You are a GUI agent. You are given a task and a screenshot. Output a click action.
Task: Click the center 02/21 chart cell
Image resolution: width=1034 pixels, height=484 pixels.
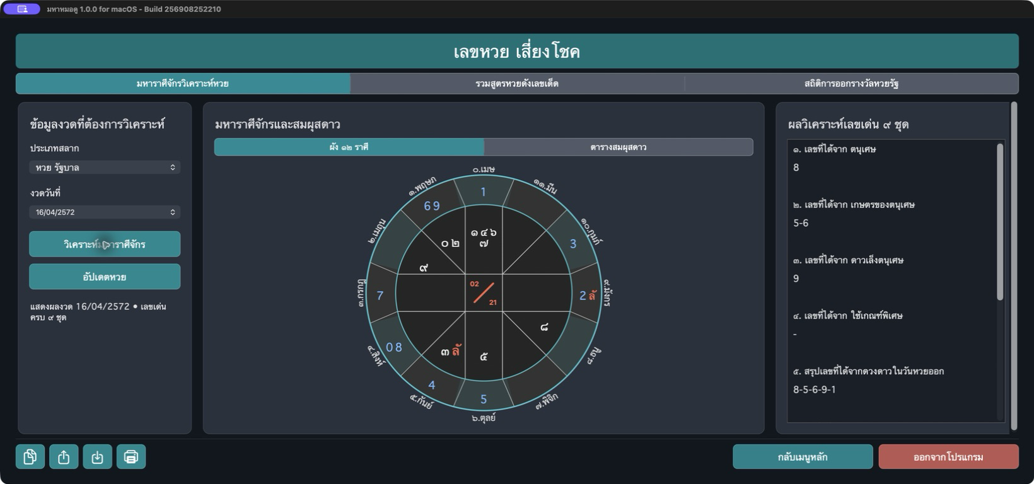[484, 293]
